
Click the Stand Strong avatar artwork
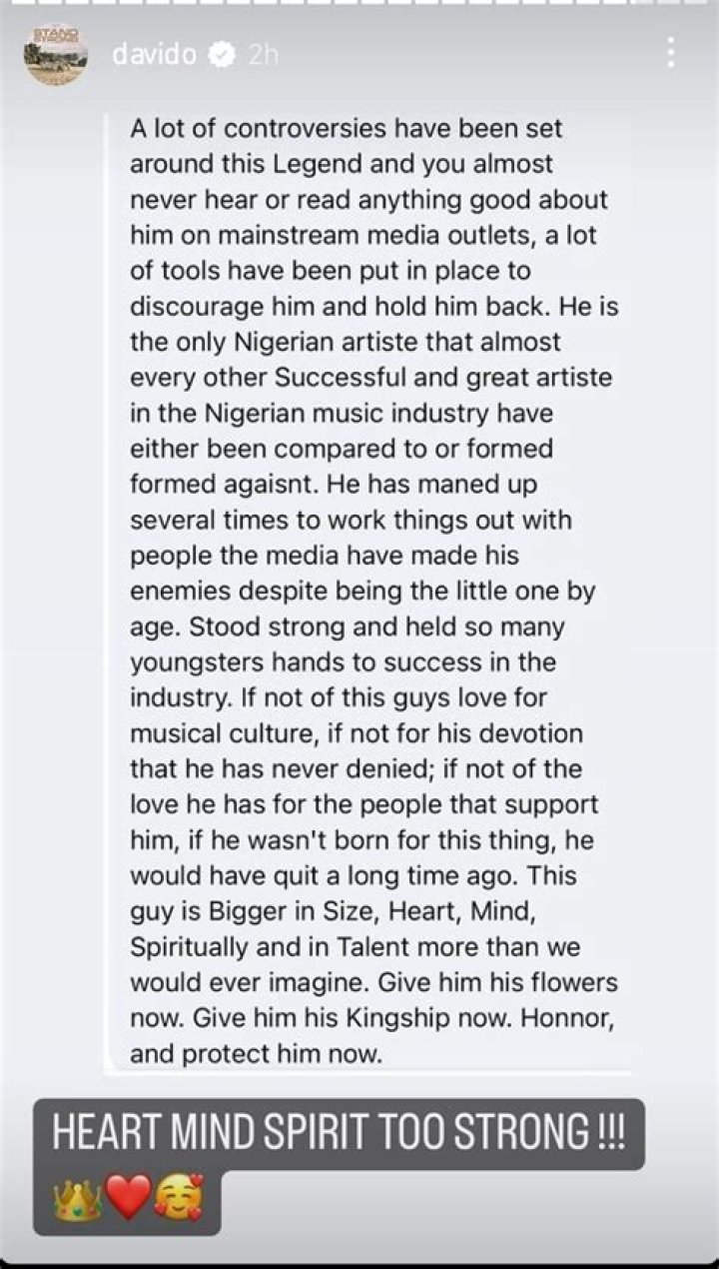click(x=57, y=55)
